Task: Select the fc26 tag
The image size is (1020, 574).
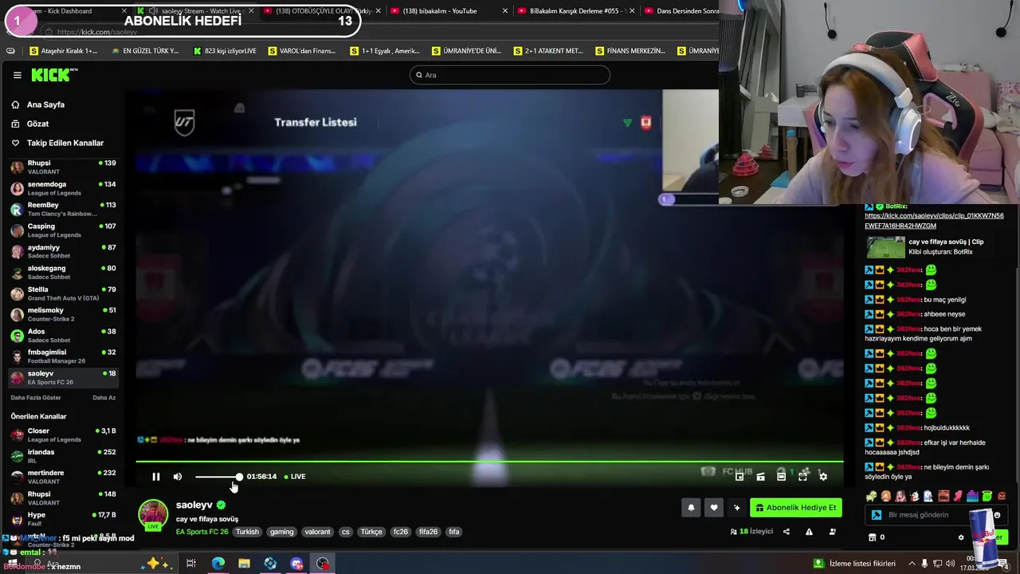Action: (x=400, y=532)
